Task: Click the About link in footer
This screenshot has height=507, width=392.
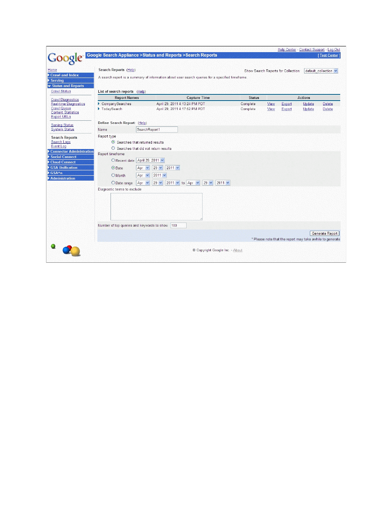Action: coord(238,250)
